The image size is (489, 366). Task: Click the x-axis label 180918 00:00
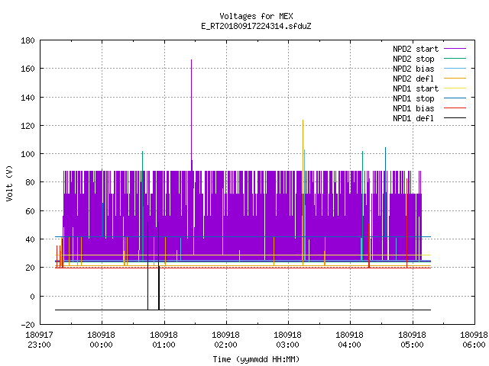click(x=101, y=340)
